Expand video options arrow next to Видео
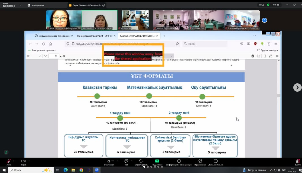This screenshot has width=302, height=173. click(29, 160)
